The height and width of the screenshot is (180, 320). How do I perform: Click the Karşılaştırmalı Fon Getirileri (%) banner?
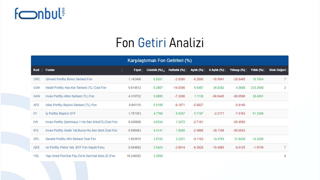160,61
